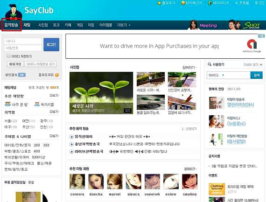Open the corpora member photo

click(x=77, y=181)
